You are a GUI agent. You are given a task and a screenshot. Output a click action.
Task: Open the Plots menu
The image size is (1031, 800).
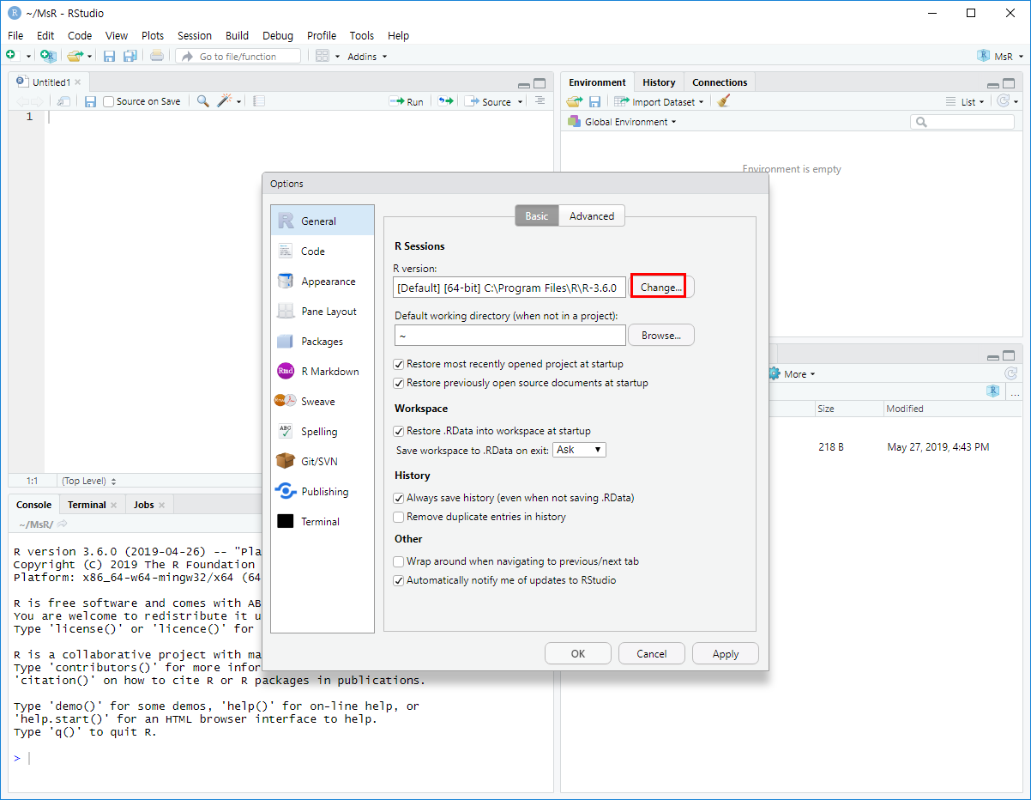tap(153, 35)
